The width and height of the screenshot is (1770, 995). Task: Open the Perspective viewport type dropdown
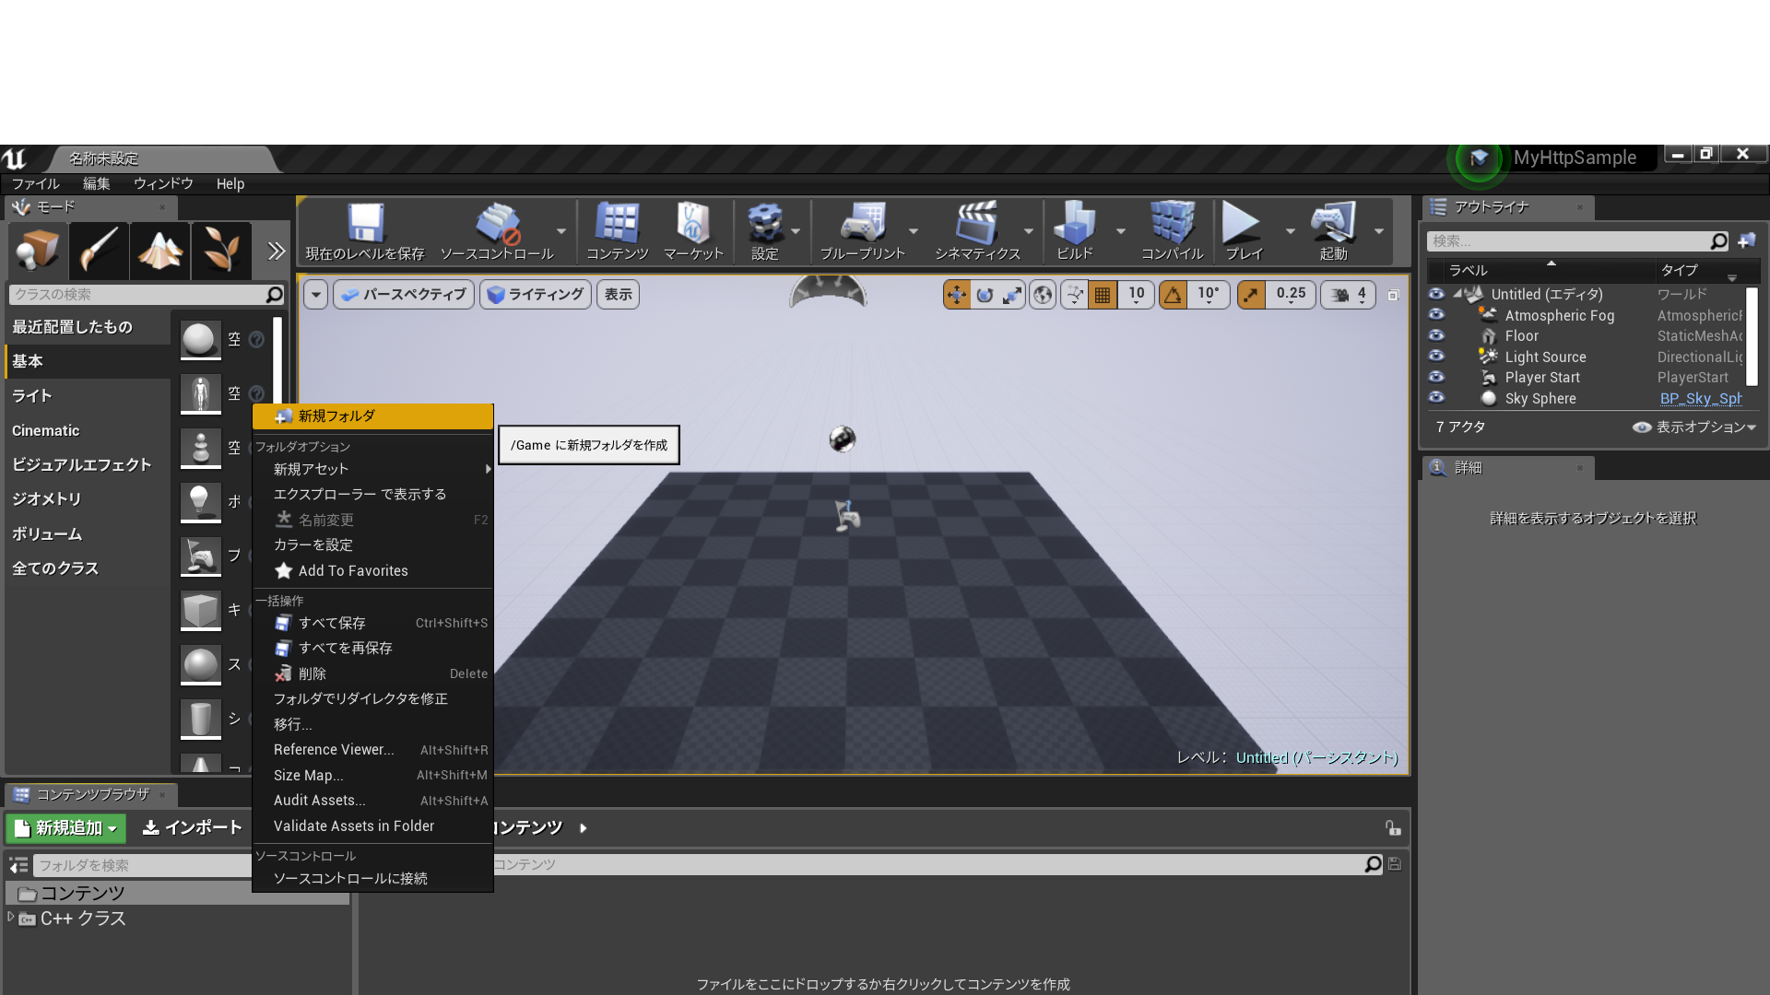coord(404,295)
